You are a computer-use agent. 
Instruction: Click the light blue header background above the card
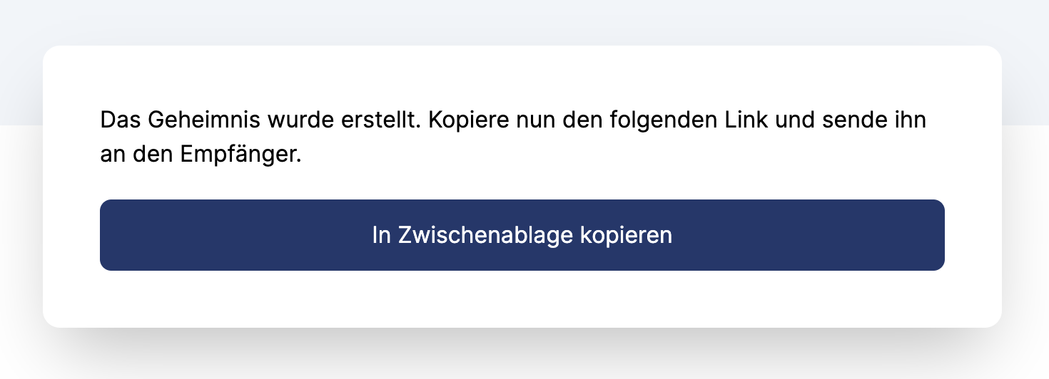pos(524,21)
